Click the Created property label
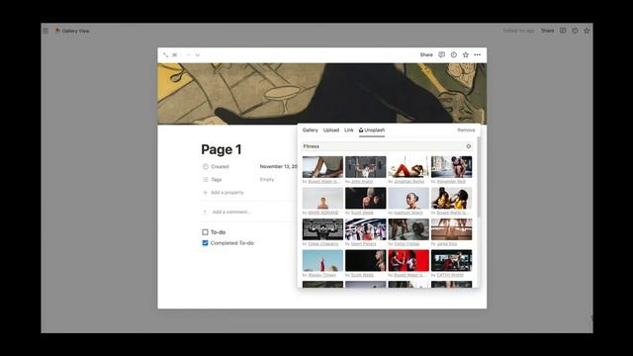Screen dimensions: 633x356 tap(216, 167)
